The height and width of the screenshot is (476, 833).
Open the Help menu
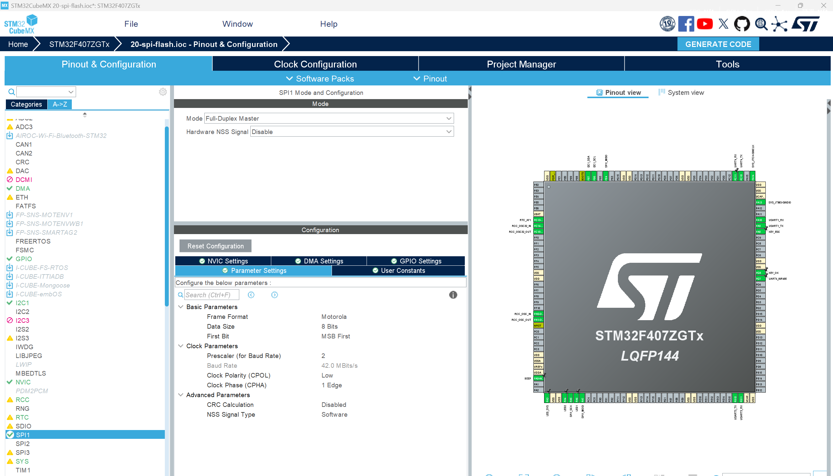tap(329, 23)
